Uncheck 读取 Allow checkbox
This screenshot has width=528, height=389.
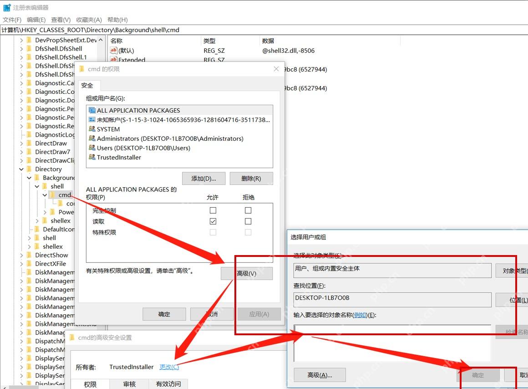pyautogui.click(x=213, y=221)
